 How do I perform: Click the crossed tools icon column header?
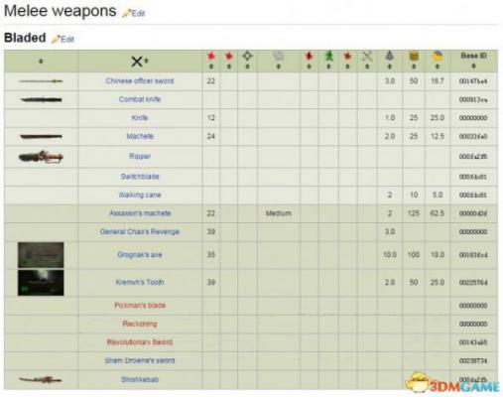367,57
